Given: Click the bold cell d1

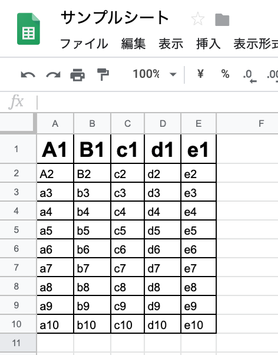Looking at the screenshot, I should (x=163, y=149).
